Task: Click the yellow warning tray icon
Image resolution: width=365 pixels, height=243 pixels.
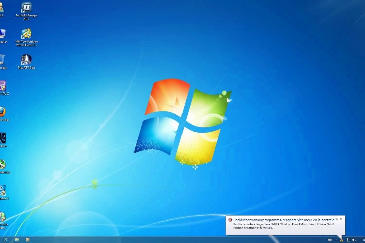Action: [x=341, y=240]
